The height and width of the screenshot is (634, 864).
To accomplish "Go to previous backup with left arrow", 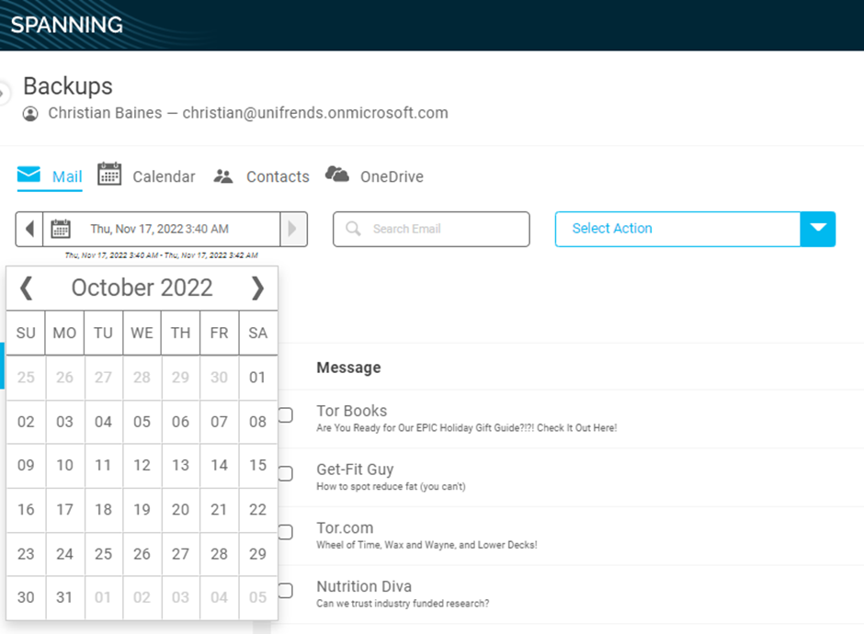I will click(29, 229).
